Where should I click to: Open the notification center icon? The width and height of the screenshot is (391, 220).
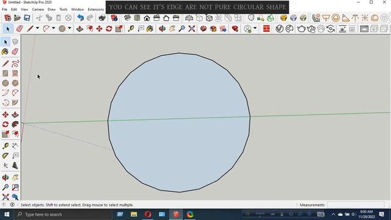point(381,215)
